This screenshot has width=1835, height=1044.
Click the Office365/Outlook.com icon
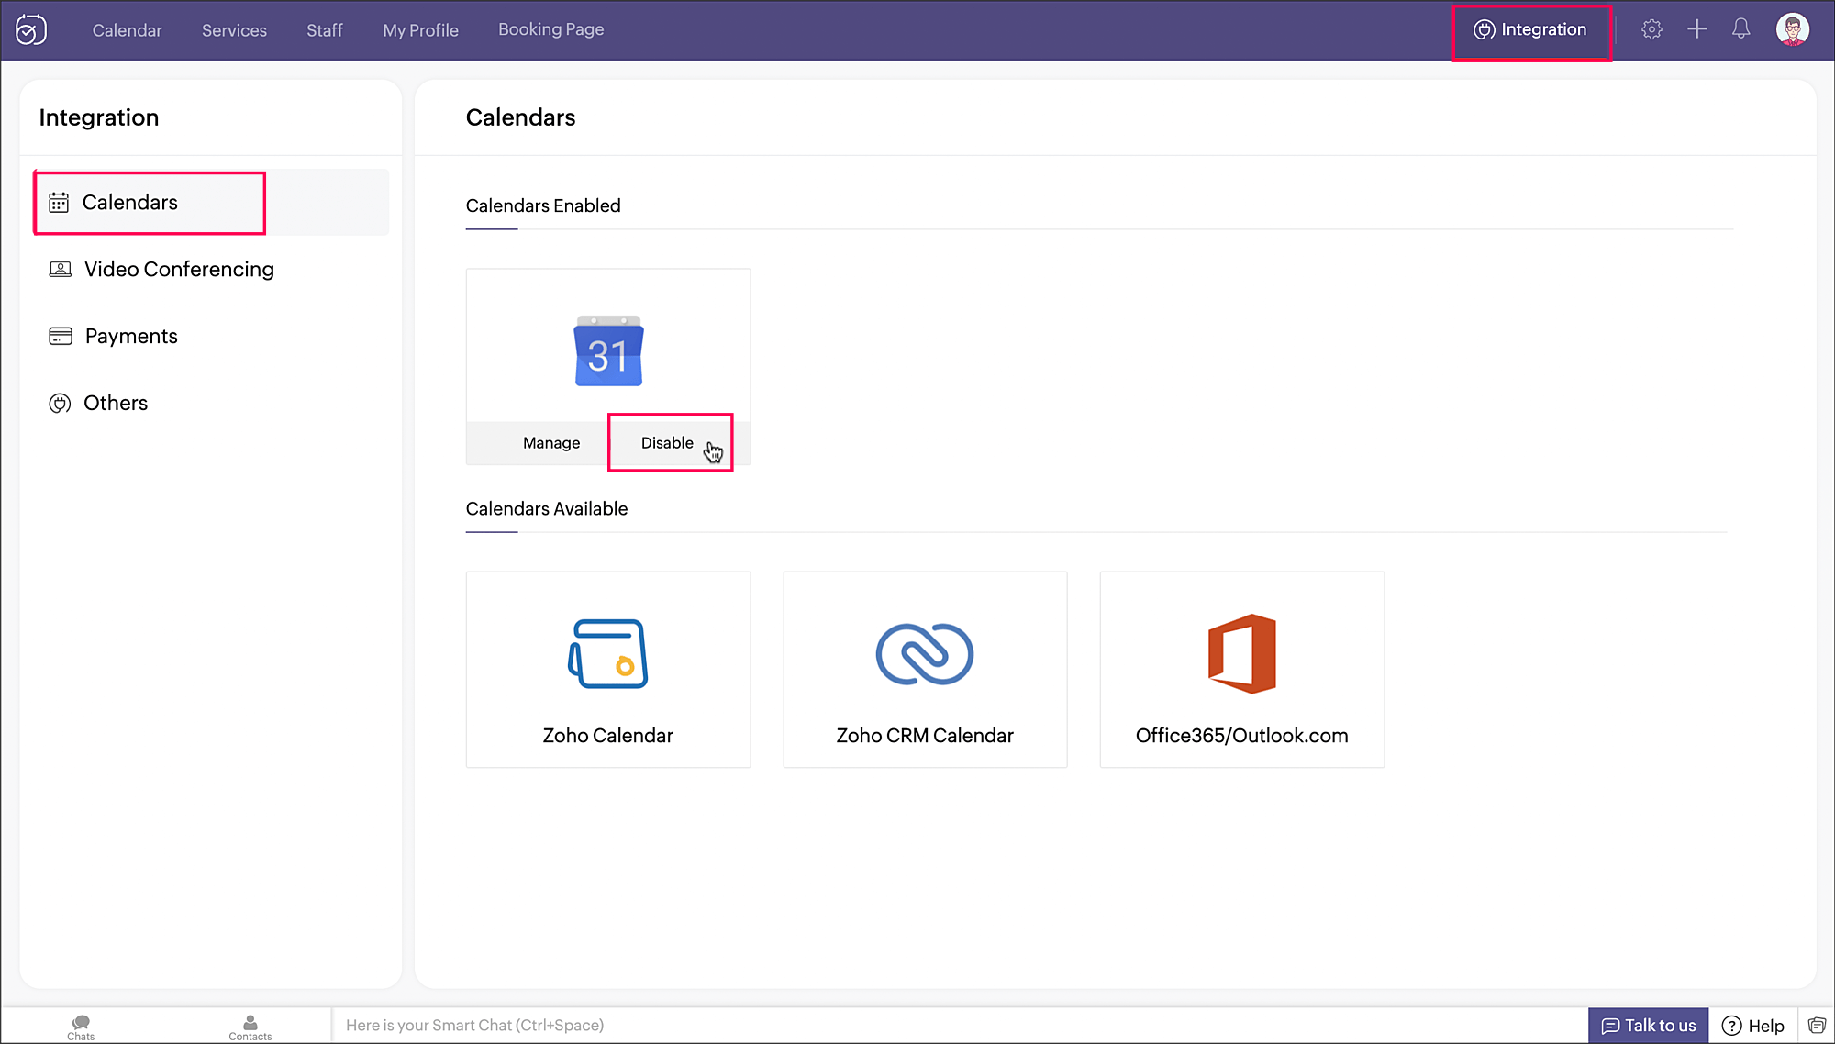coord(1242,653)
